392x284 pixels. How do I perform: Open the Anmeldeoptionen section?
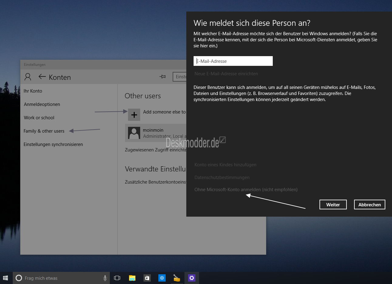click(42, 104)
